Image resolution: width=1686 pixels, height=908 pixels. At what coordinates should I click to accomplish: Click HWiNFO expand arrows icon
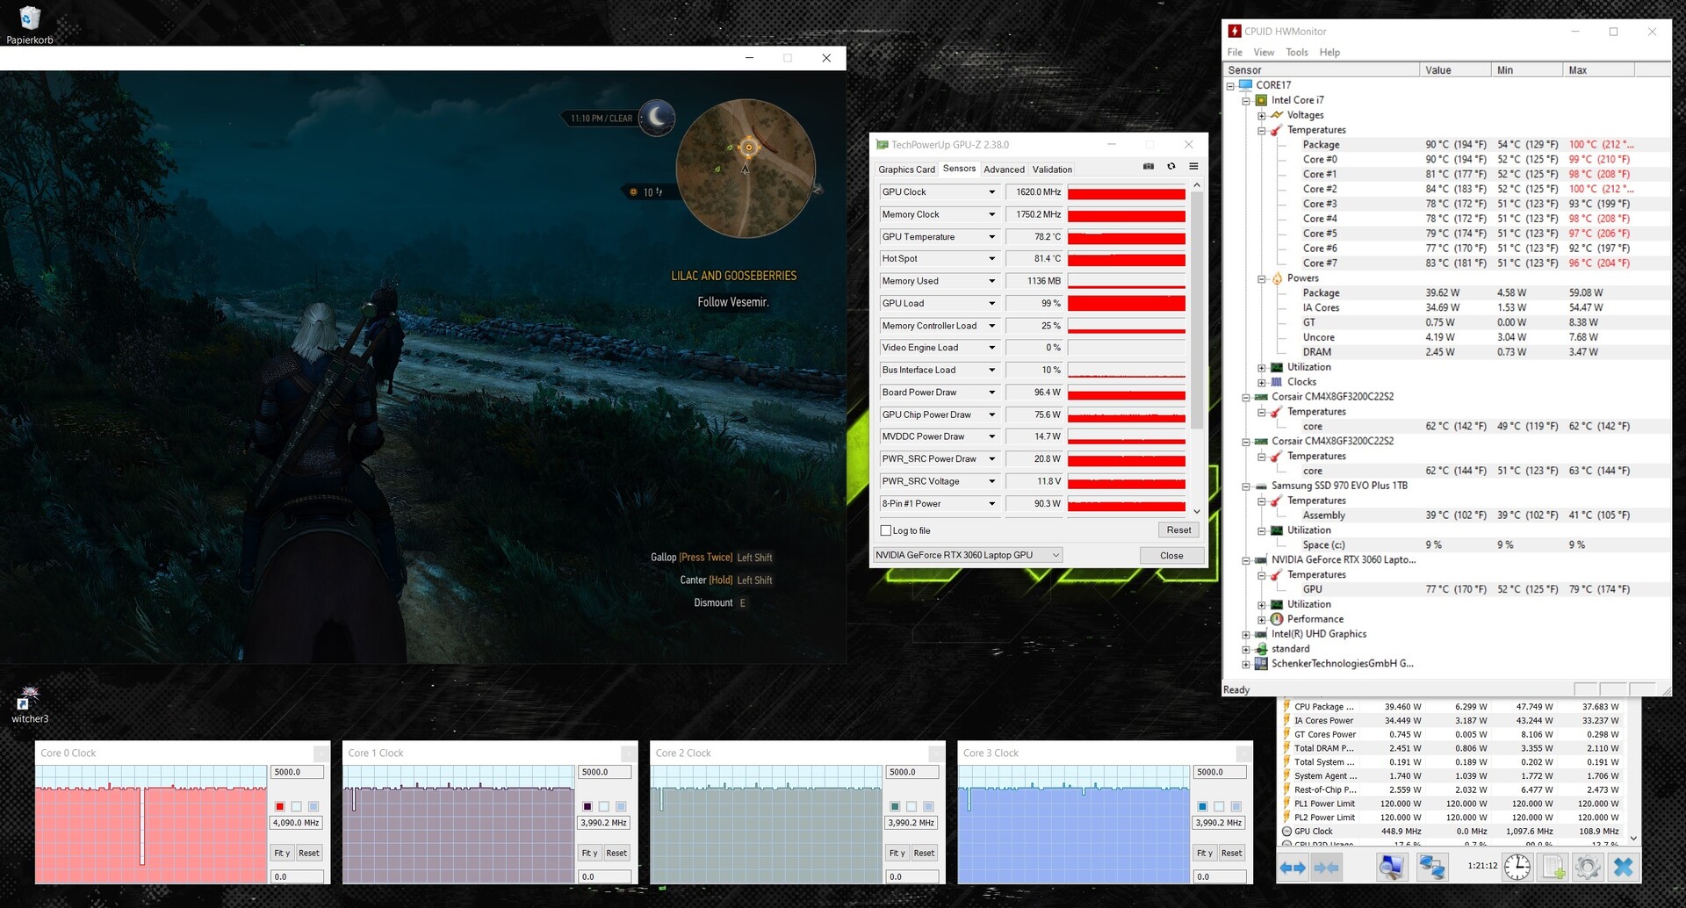[x=1293, y=868]
